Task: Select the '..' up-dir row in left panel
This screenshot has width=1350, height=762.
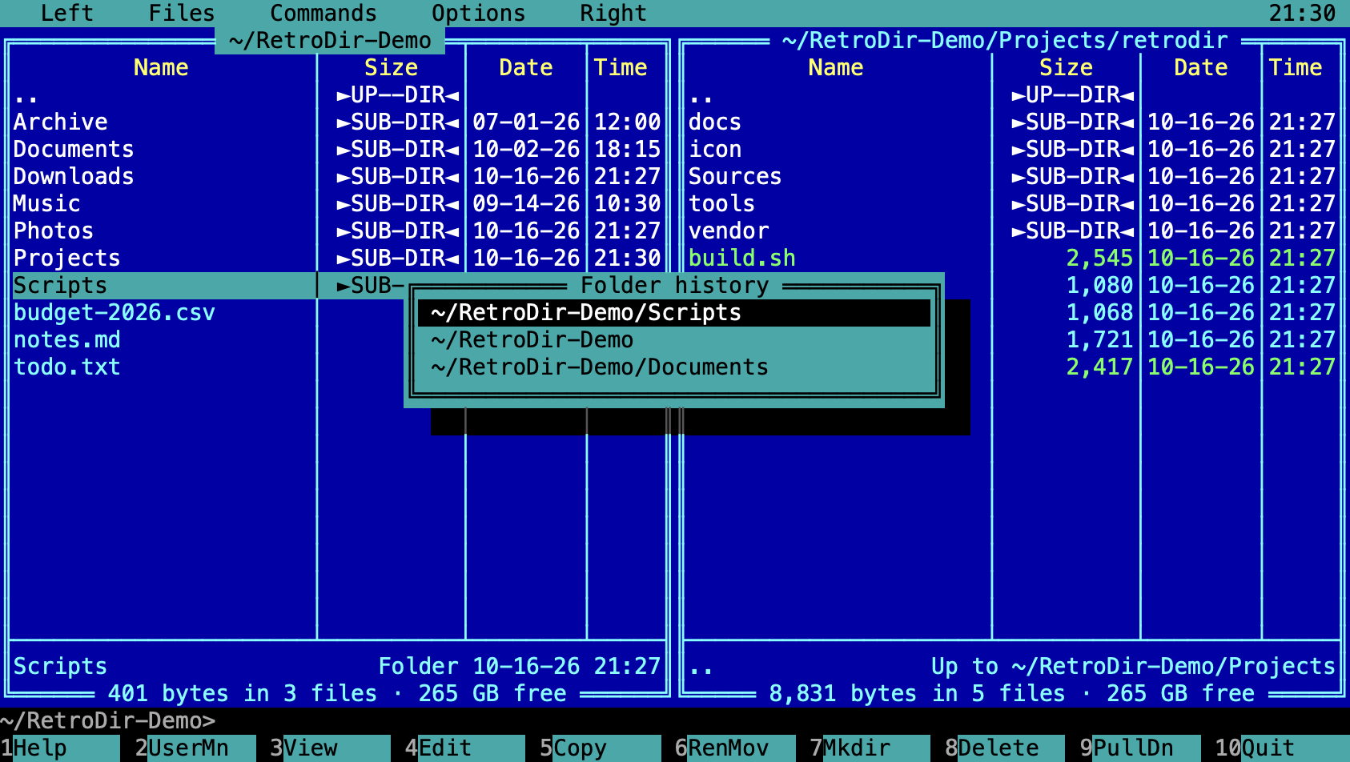Action: [337, 95]
